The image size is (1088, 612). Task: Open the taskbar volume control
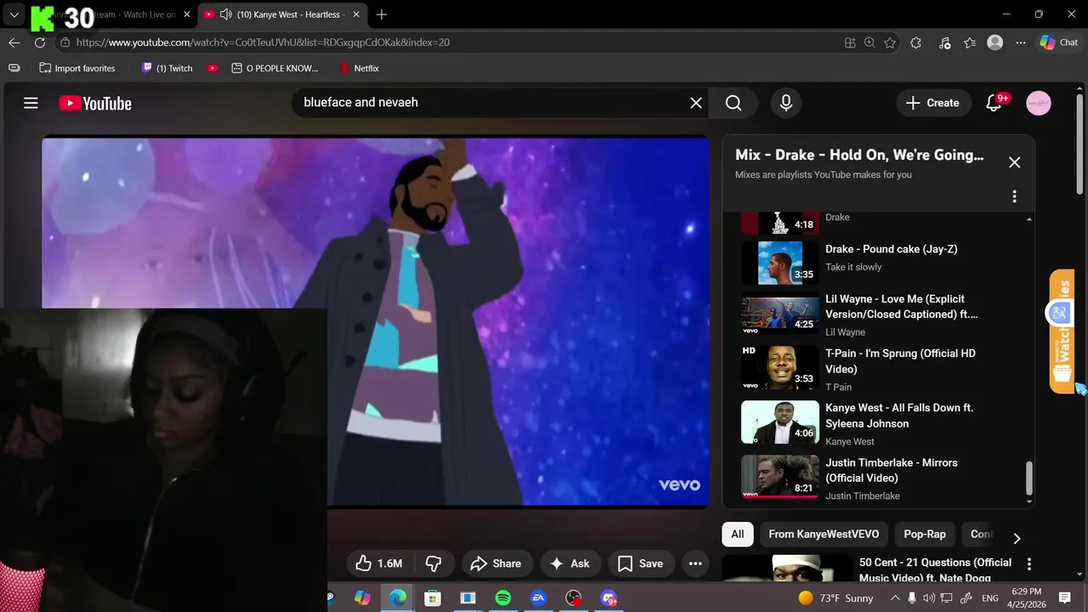pos(929,598)
